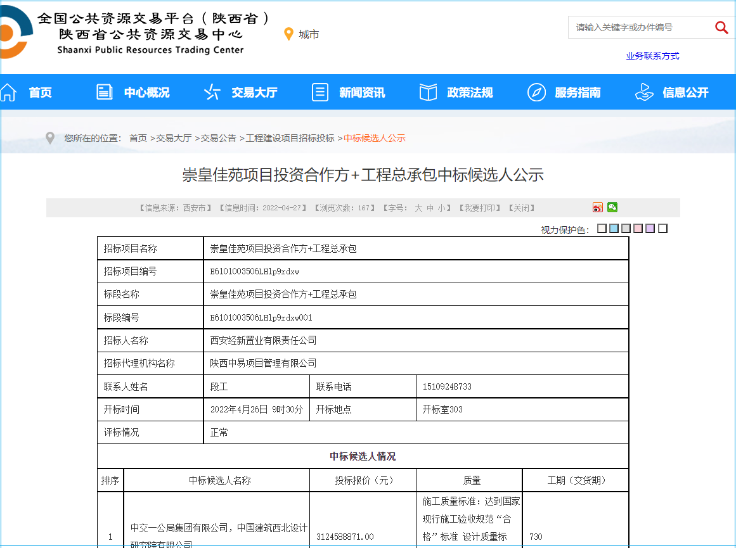Click the 交易大厅 navigation icon
This screenshot has height=548, width=736.
[212, 92]
